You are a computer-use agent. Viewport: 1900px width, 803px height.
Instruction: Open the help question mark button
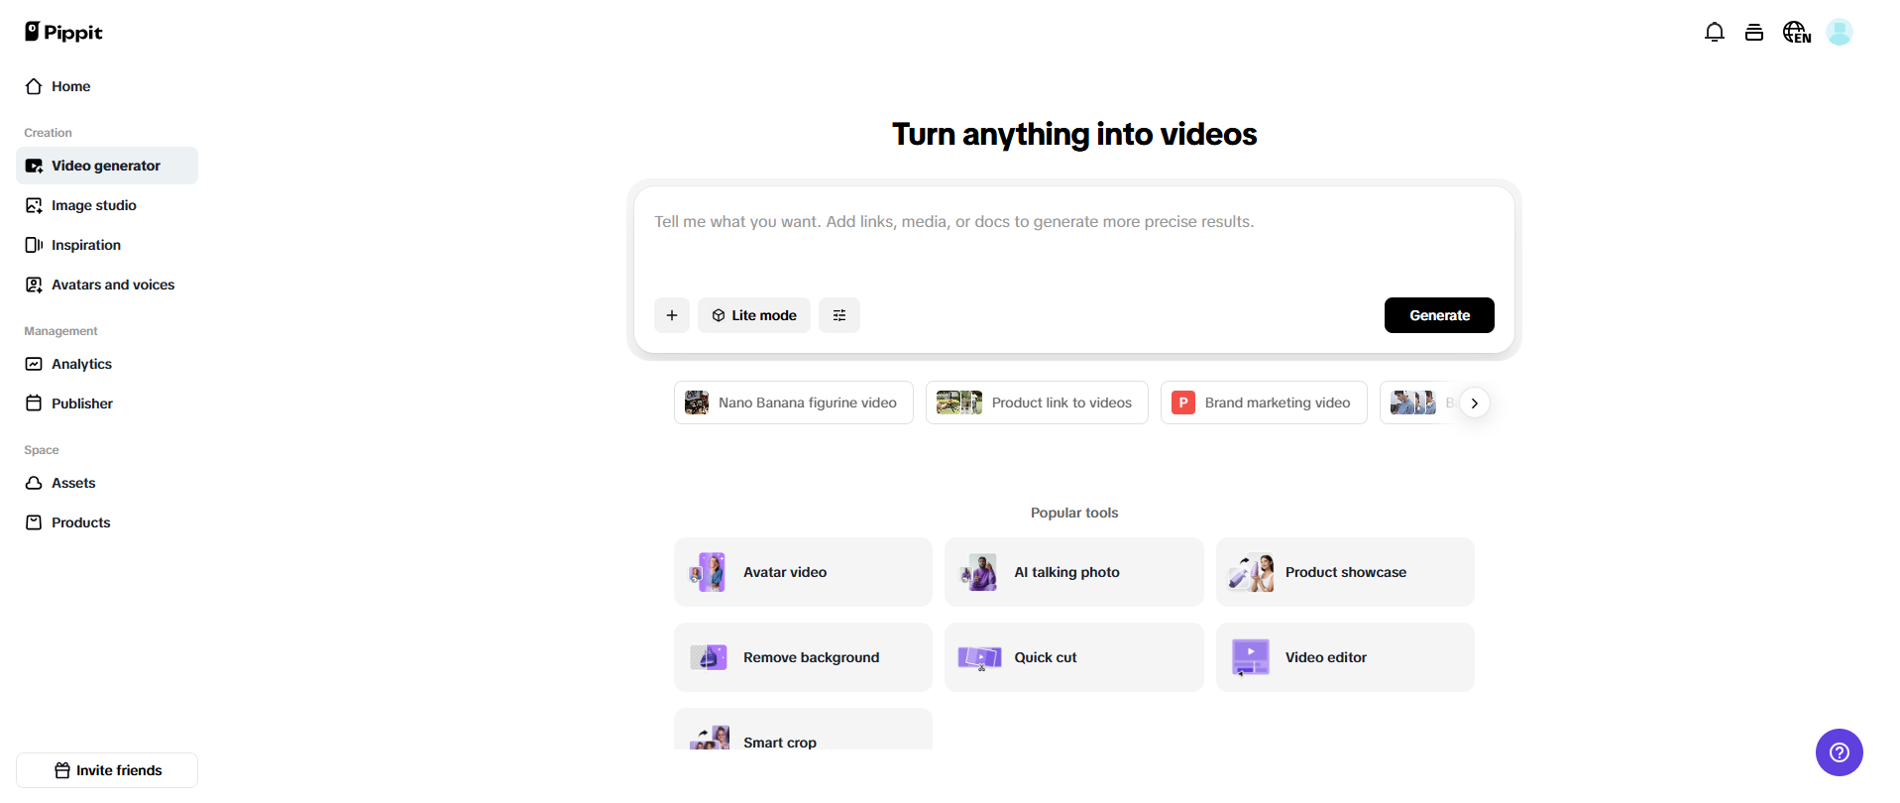pos(1839,752)
